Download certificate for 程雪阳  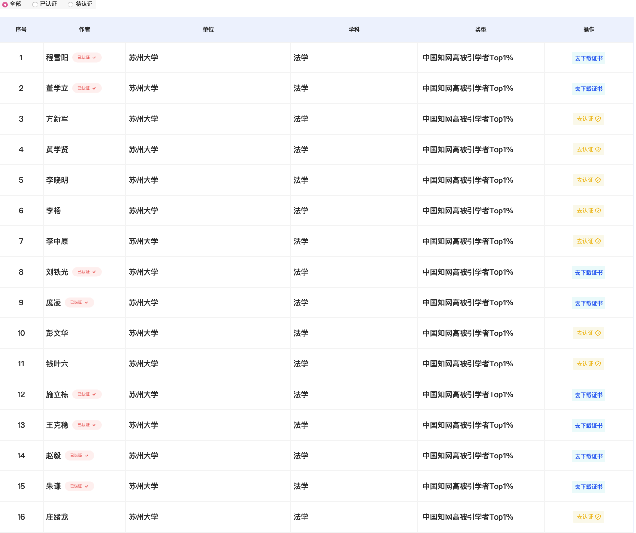[x=588, y=58]
